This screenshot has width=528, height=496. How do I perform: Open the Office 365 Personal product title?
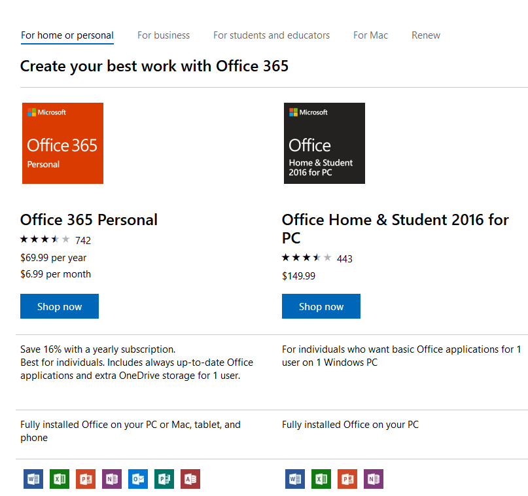pyautogui.click(x=89, y=220)
